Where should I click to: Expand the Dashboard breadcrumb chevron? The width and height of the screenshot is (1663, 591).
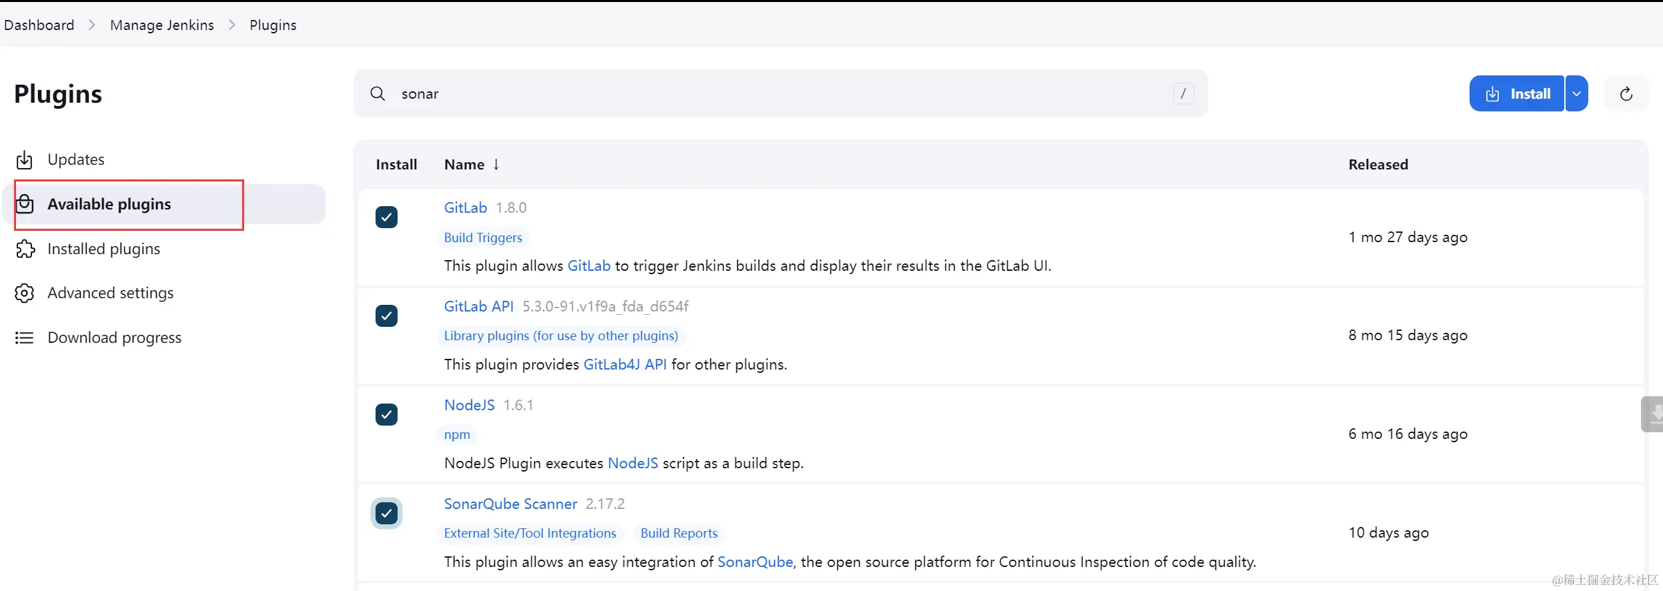pos(92,25)
